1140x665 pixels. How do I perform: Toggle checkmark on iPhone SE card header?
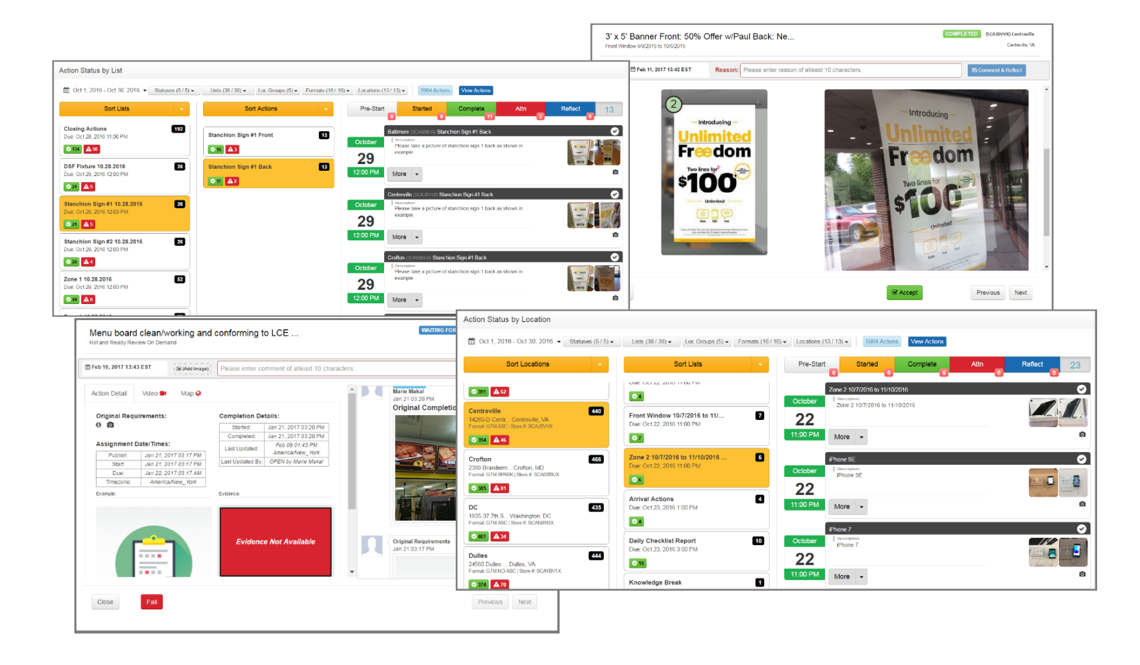(1082, 459)
